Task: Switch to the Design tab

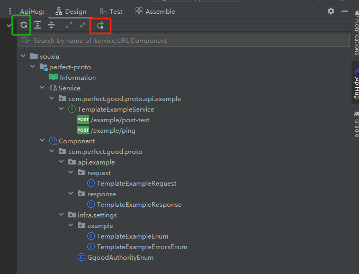Action: pyautogui.click(x=70, y=12)
